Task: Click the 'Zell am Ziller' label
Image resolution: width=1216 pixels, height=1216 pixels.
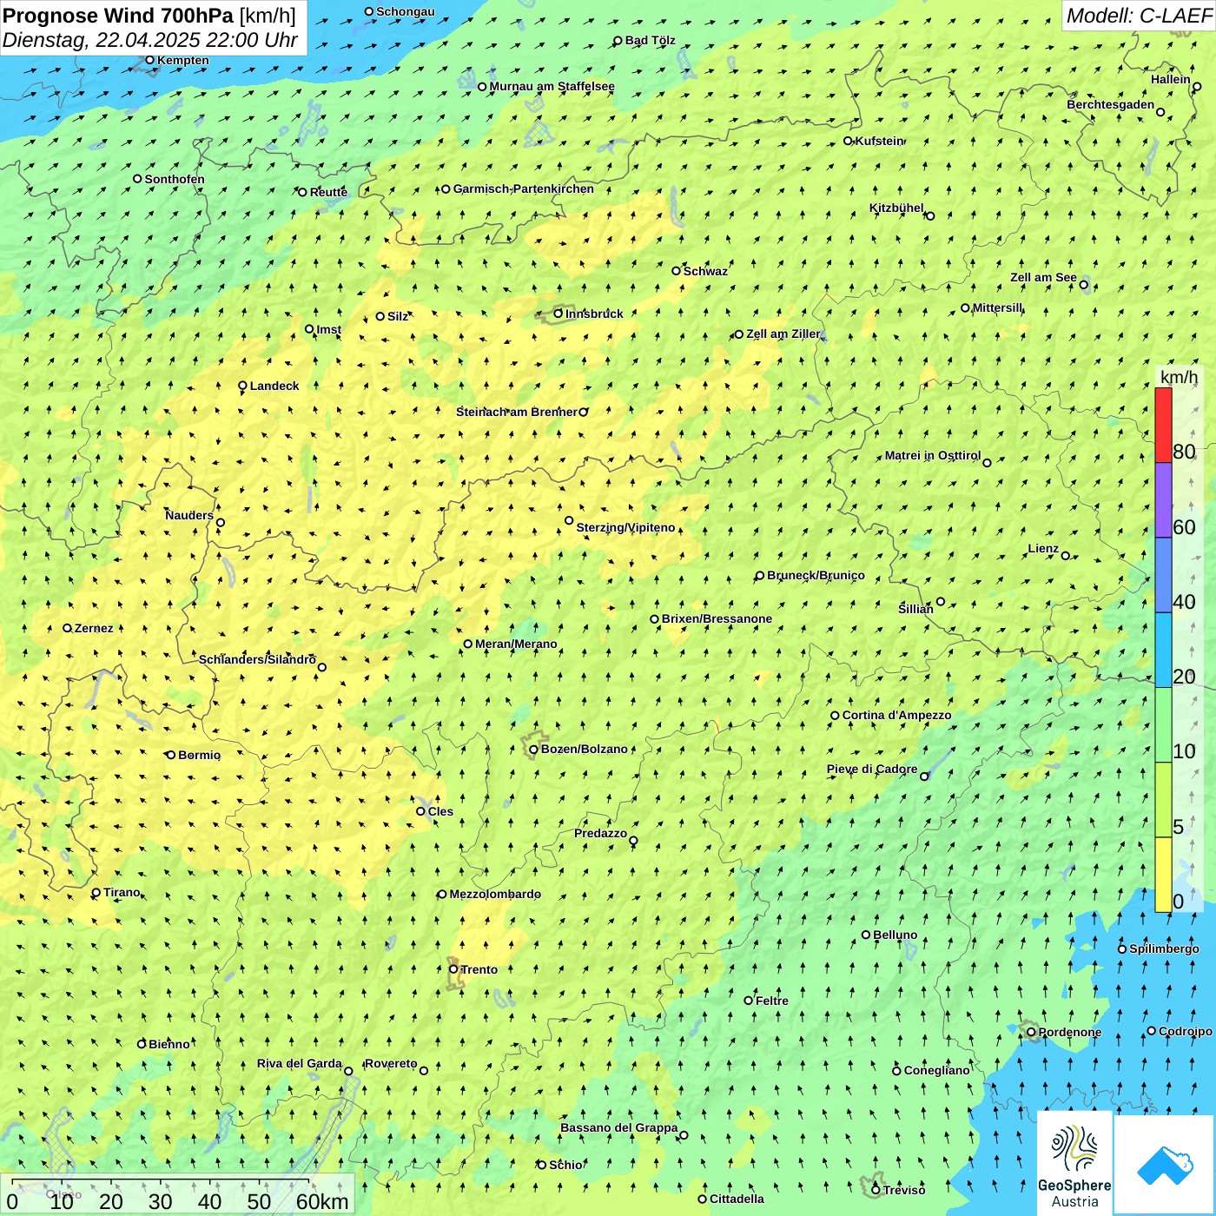Action: pos(783,334)
